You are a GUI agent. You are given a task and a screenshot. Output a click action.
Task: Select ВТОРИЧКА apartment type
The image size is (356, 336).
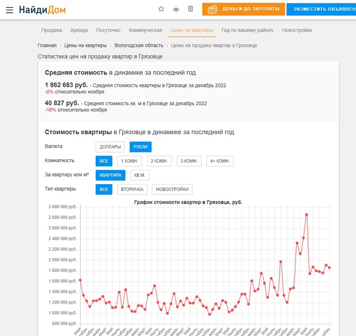132,190
